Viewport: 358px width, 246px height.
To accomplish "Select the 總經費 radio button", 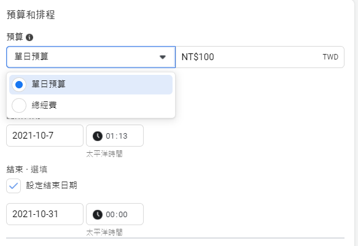I will 19,106.
